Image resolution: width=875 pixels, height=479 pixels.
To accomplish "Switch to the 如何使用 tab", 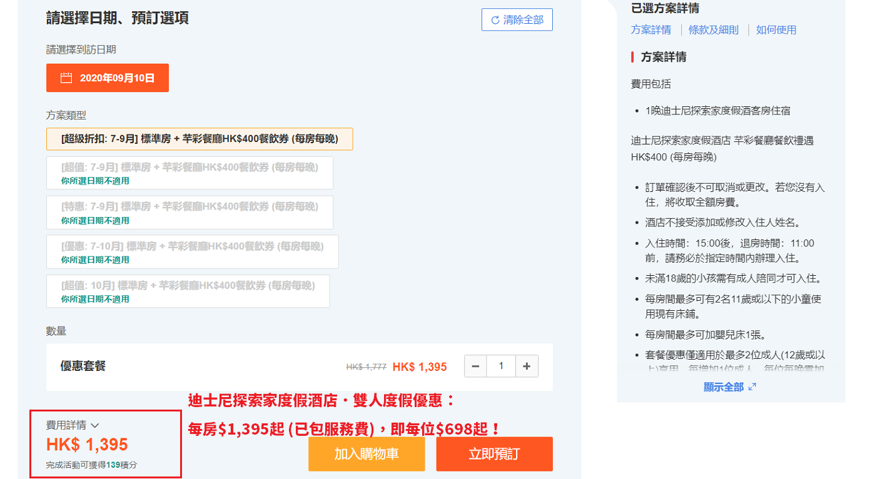I will 776,29.
